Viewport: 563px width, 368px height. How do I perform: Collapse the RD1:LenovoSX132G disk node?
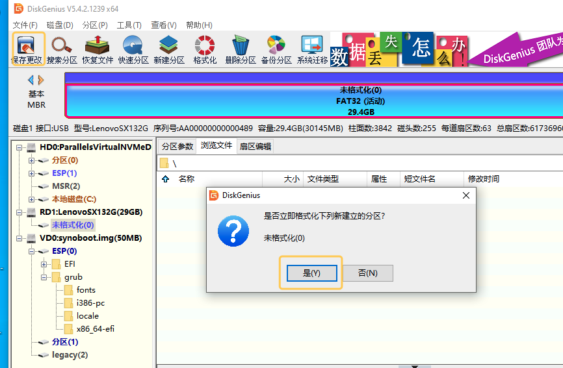(x=19, y=212)
